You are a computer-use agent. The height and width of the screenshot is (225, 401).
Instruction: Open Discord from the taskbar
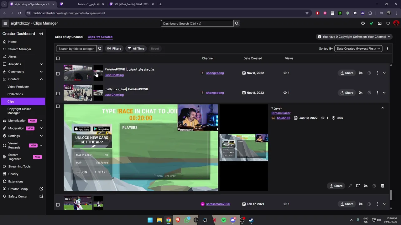(233, 220)
